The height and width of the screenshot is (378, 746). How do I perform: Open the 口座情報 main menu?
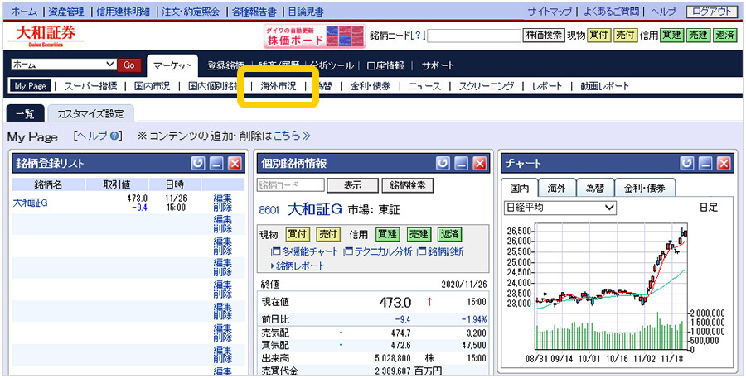point(385,66)
